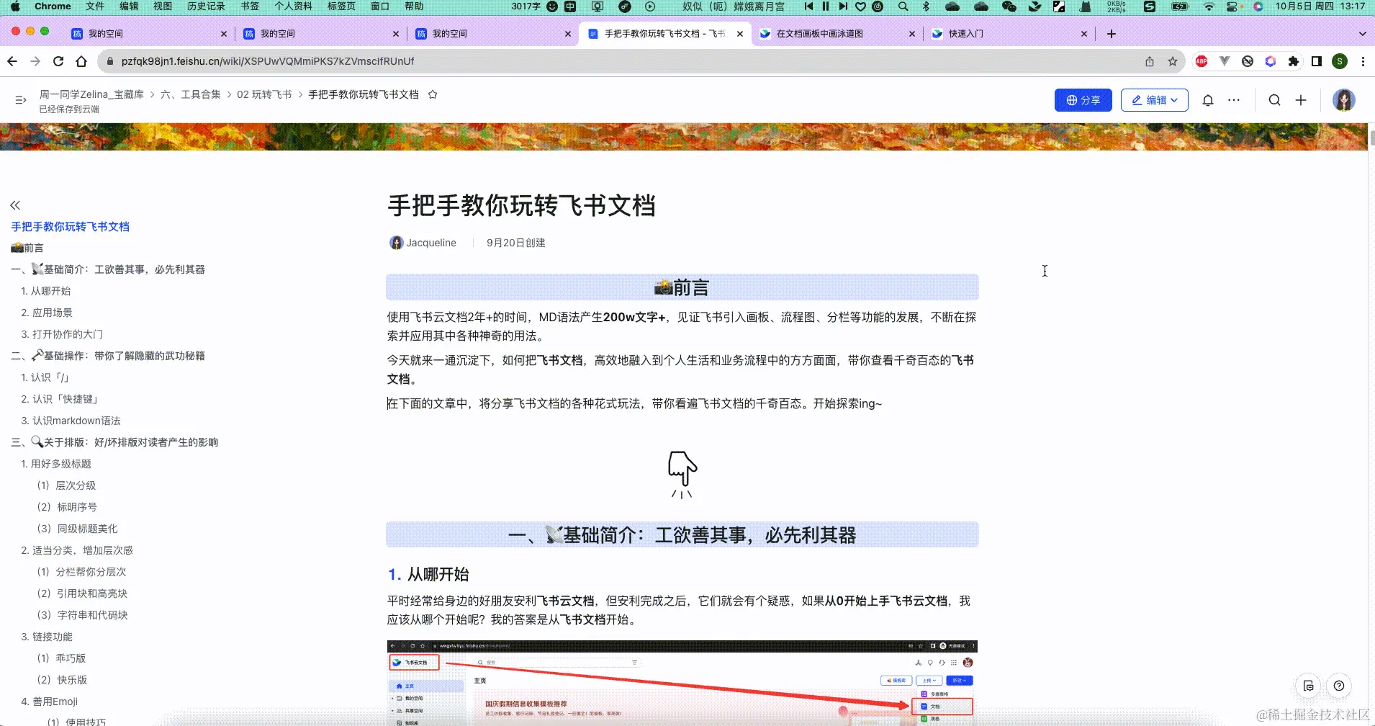Bookmark this page with the star icon
This screenshot has width=1375, height=726.
click(x=1173, y=61)
